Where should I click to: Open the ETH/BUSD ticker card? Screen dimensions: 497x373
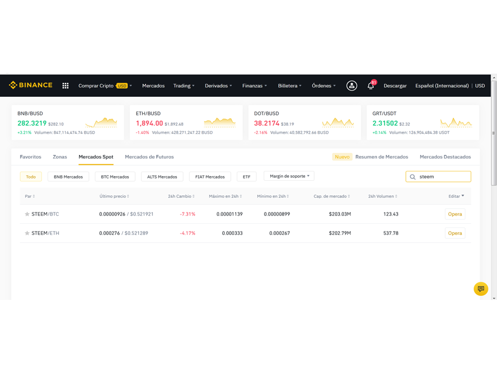tap(186, 122)
